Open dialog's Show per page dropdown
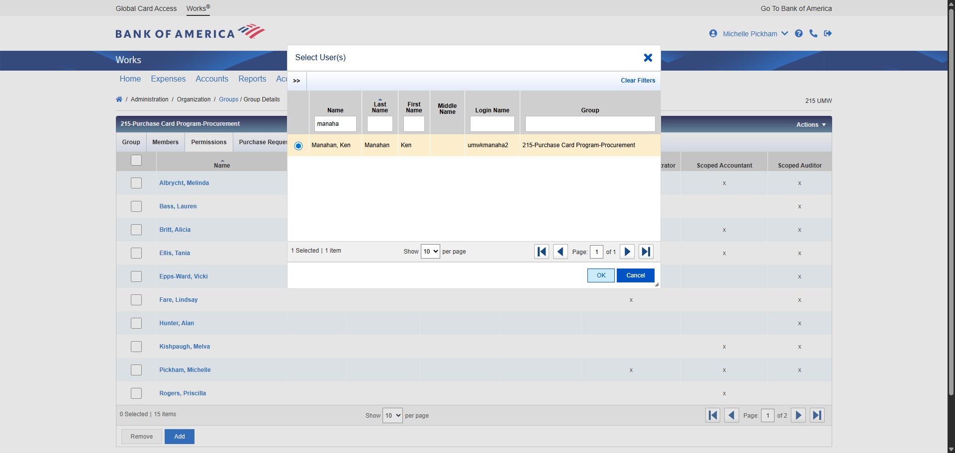The image size is (955, 453). pyautogui.click(x=430, y=252)
